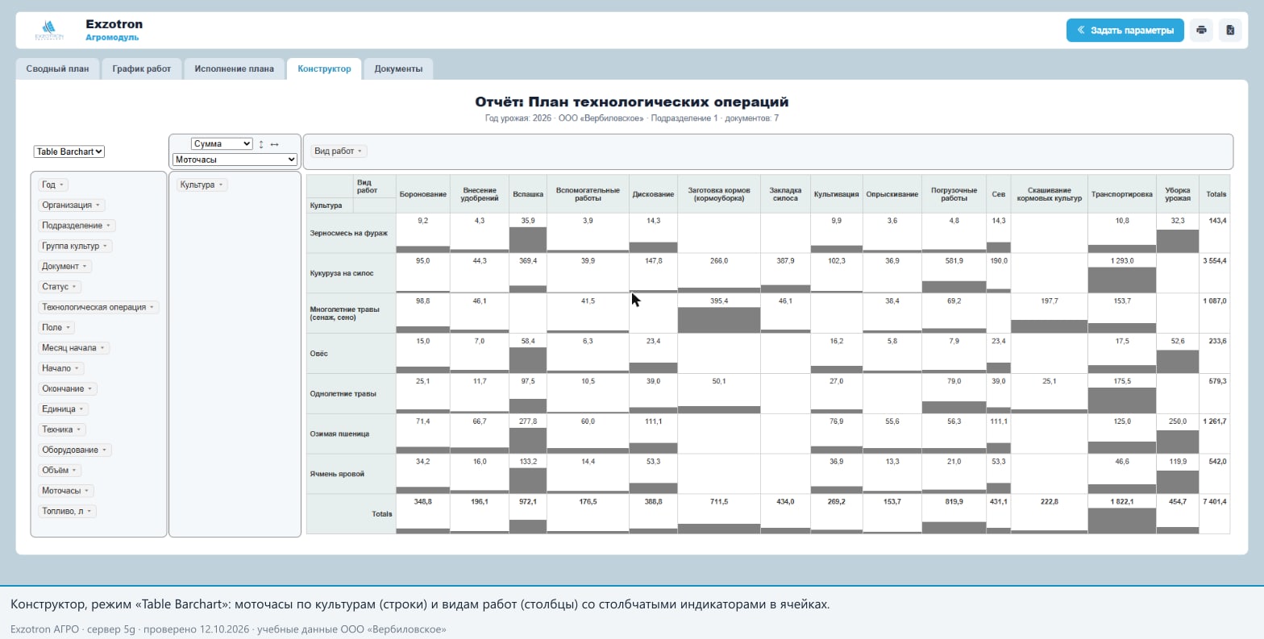Click Транспортировка column header
The width and height of the screenshot is (1264, 639).
pos(1121,194)
